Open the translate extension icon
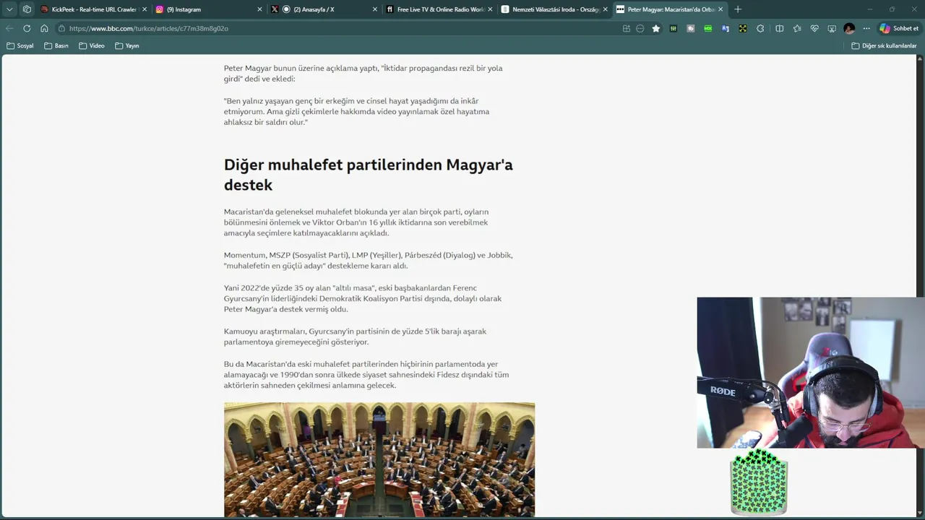Viewport: 925px width, 520px height. pos(726,28)
